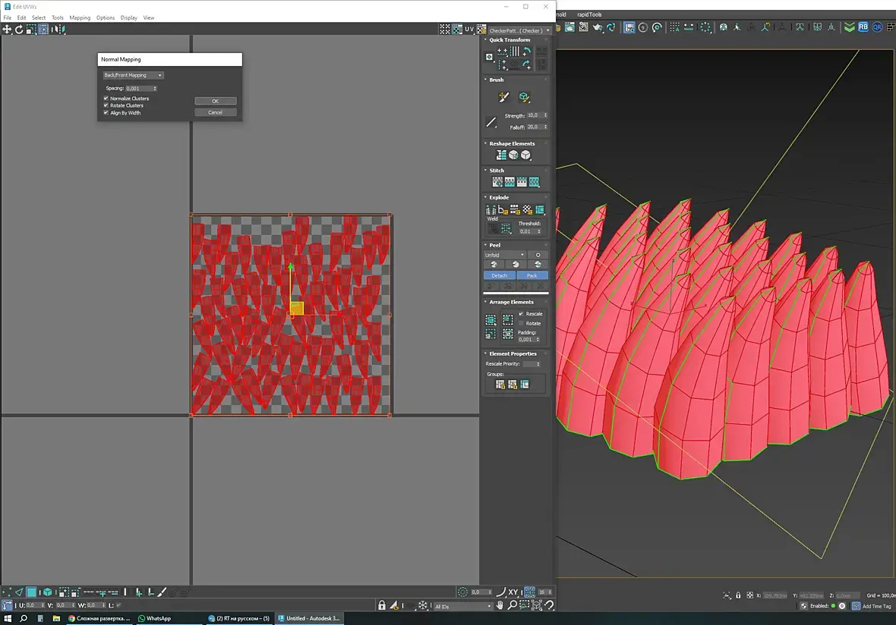Image resolution: width=896 pixels, height=625 pixels.
Task: Toggle the Rescale checkbox in Arrange Elements
Action: coord(521,314)
